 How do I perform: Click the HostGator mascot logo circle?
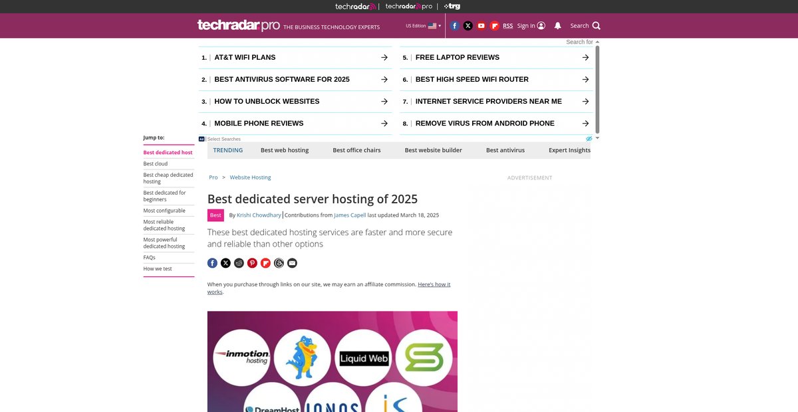point(302,358)
